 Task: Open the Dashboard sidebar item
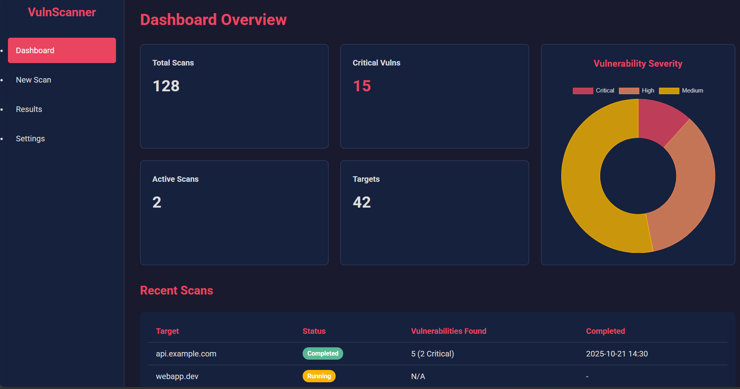tap(62, 50)
